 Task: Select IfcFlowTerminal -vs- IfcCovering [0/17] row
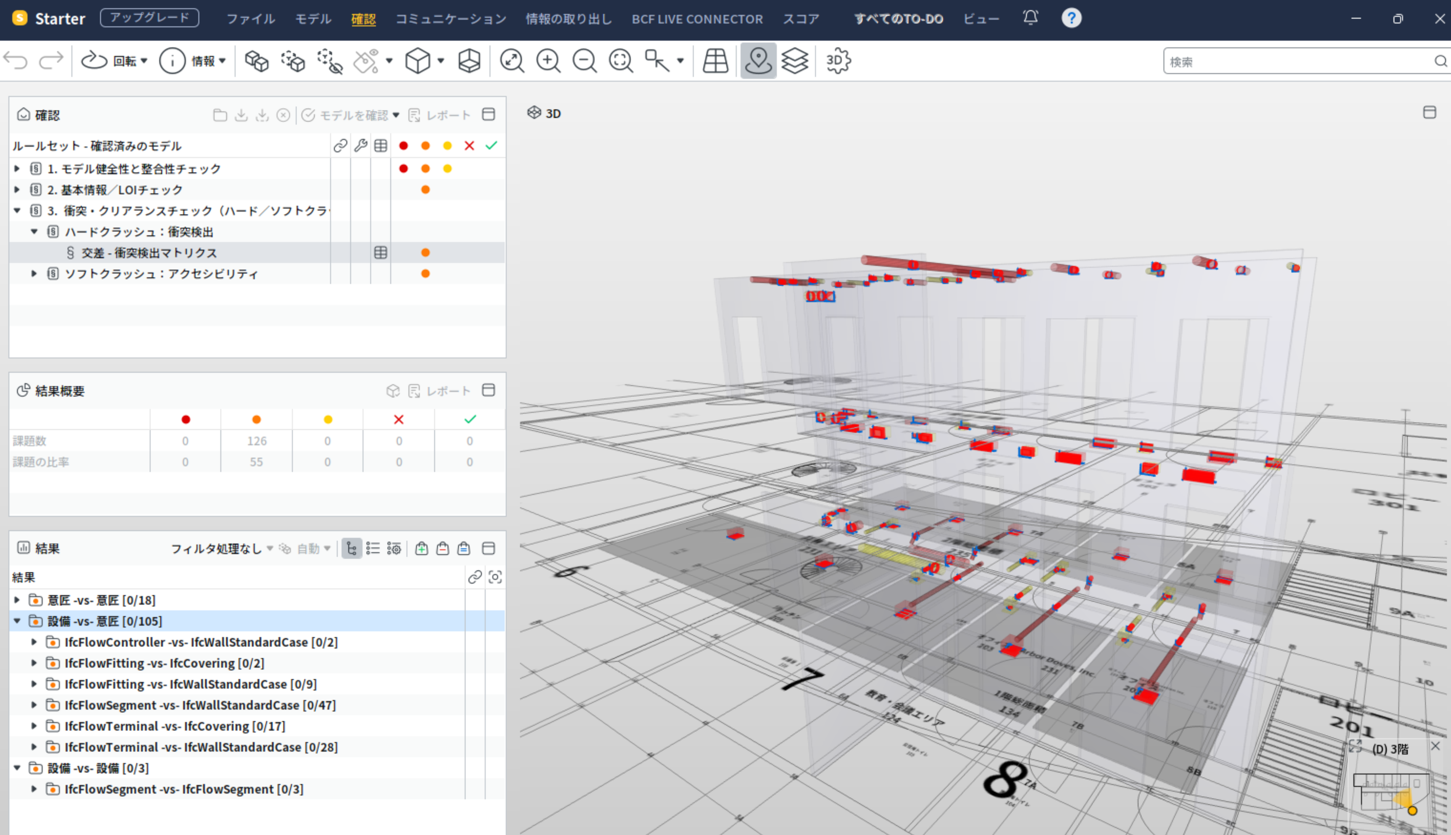click(x=257, y=726)
